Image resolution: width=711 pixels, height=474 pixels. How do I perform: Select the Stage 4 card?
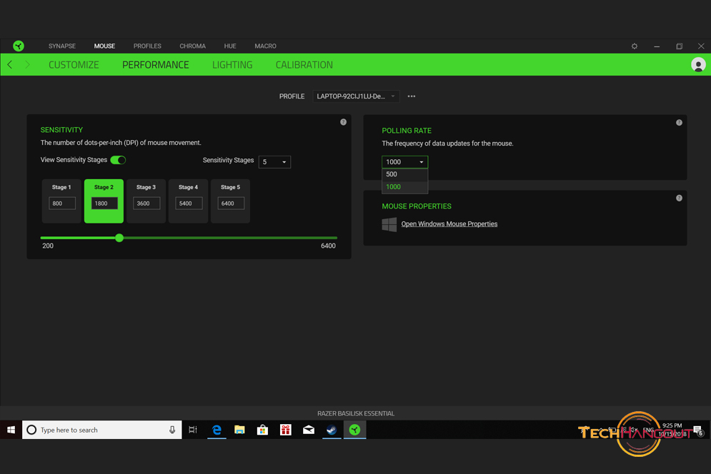(188, 201)
